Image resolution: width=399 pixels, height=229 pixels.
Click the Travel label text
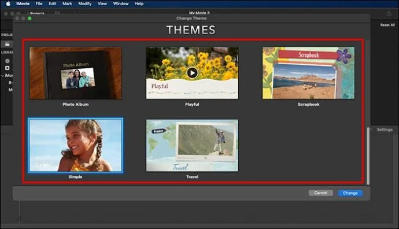click(x=192, y=177)
